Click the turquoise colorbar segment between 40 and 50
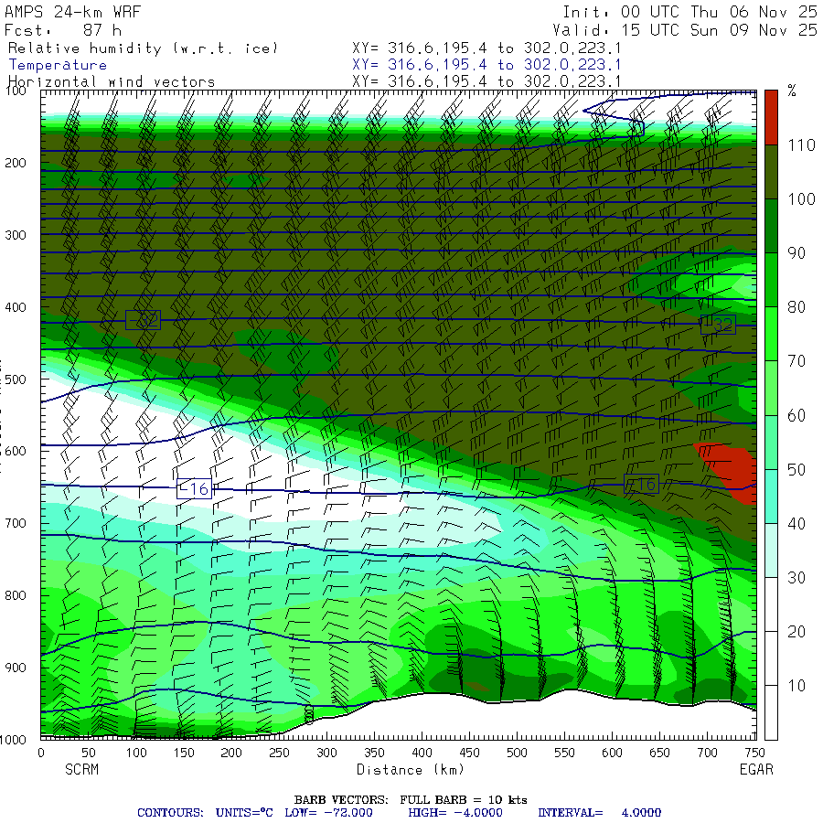Viewport: 823px width, 823px height. tap(771, 496)
